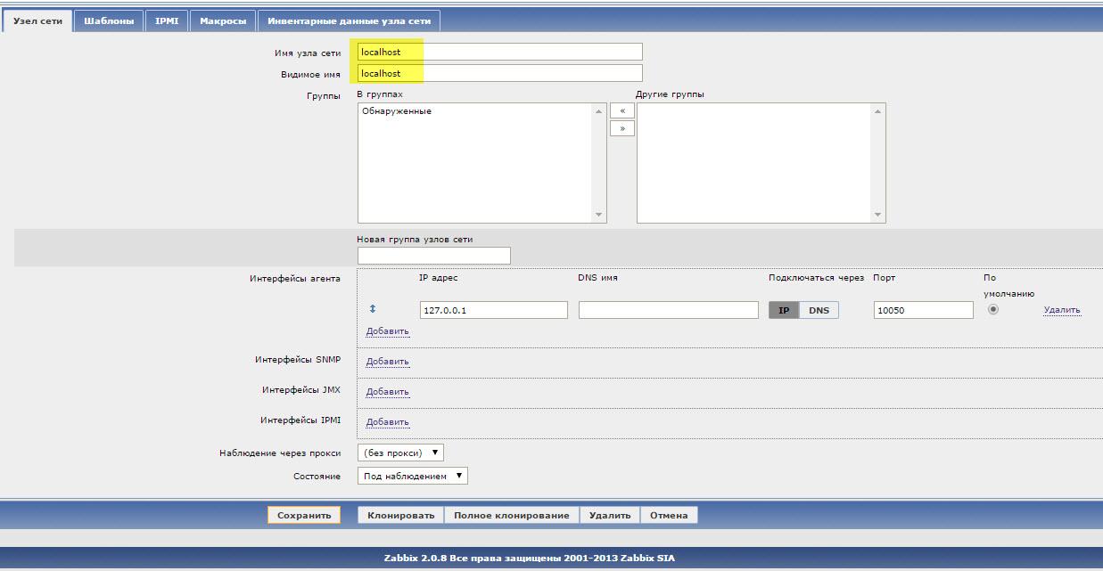This screenshot has width=1103, height=571.
Task: Select the По умолчанию radio button
Action: point(993,309)
